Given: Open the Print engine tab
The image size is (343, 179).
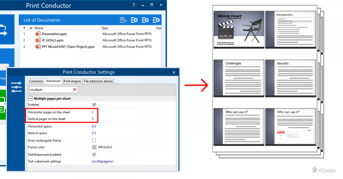Looking at the screenshot, I should (72, 81).
